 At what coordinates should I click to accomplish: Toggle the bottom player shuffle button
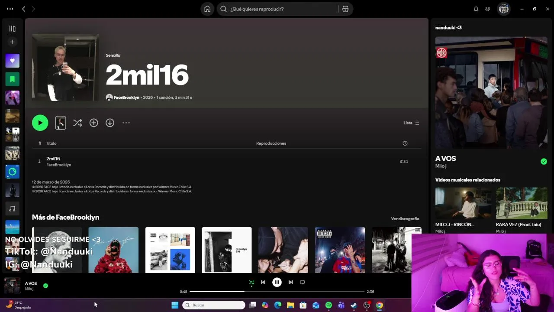coord(251,282)
